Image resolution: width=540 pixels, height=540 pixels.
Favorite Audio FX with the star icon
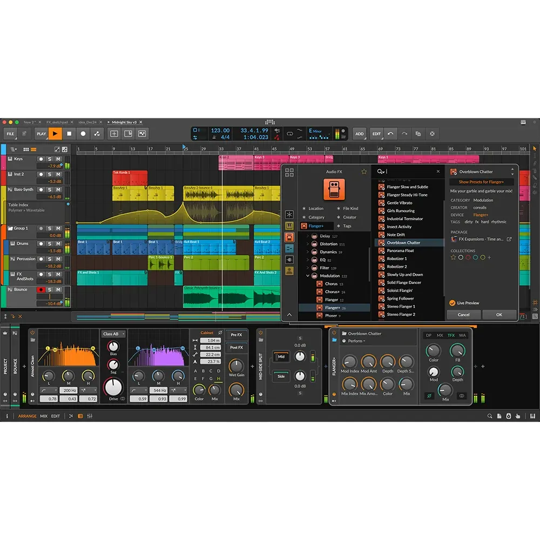coord(364,172)
